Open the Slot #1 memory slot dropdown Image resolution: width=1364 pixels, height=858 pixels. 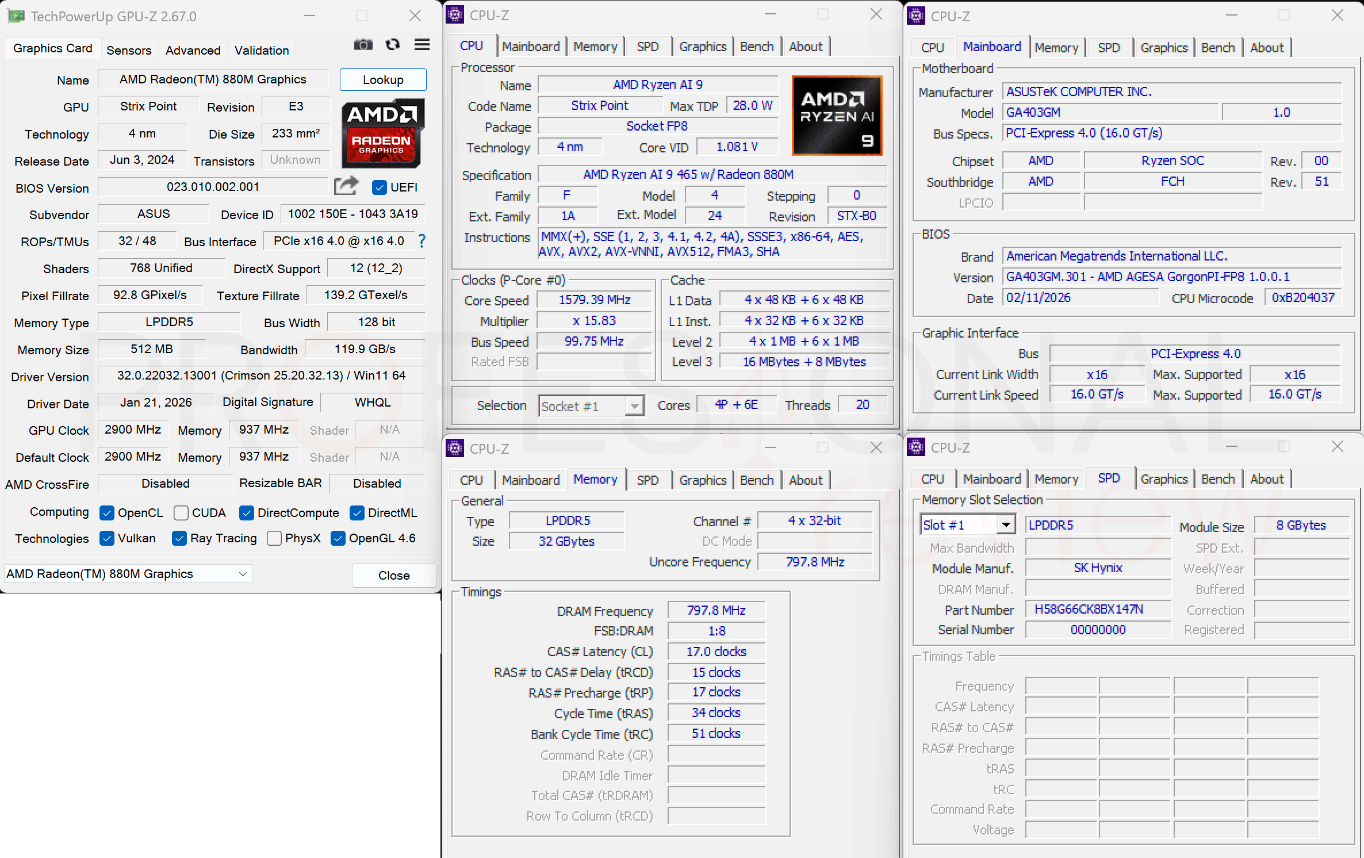click(967, 525)
